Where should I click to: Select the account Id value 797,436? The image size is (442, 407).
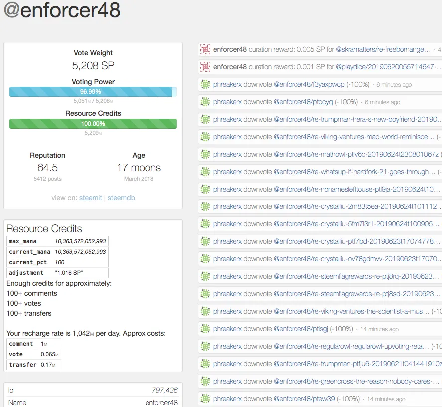[165, 390]
